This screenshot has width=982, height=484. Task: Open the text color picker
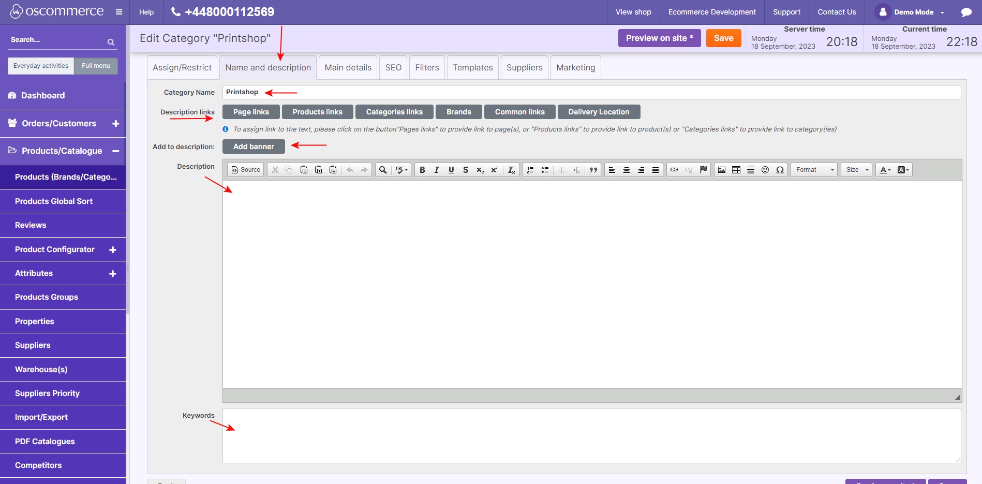point(885,170)
